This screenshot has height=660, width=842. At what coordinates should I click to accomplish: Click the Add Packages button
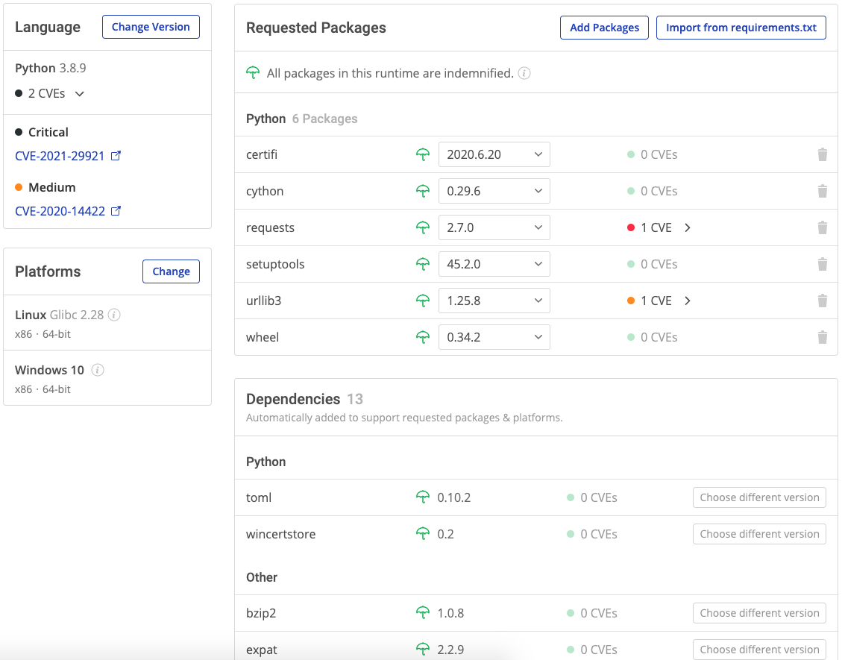(x=603, y=27)
